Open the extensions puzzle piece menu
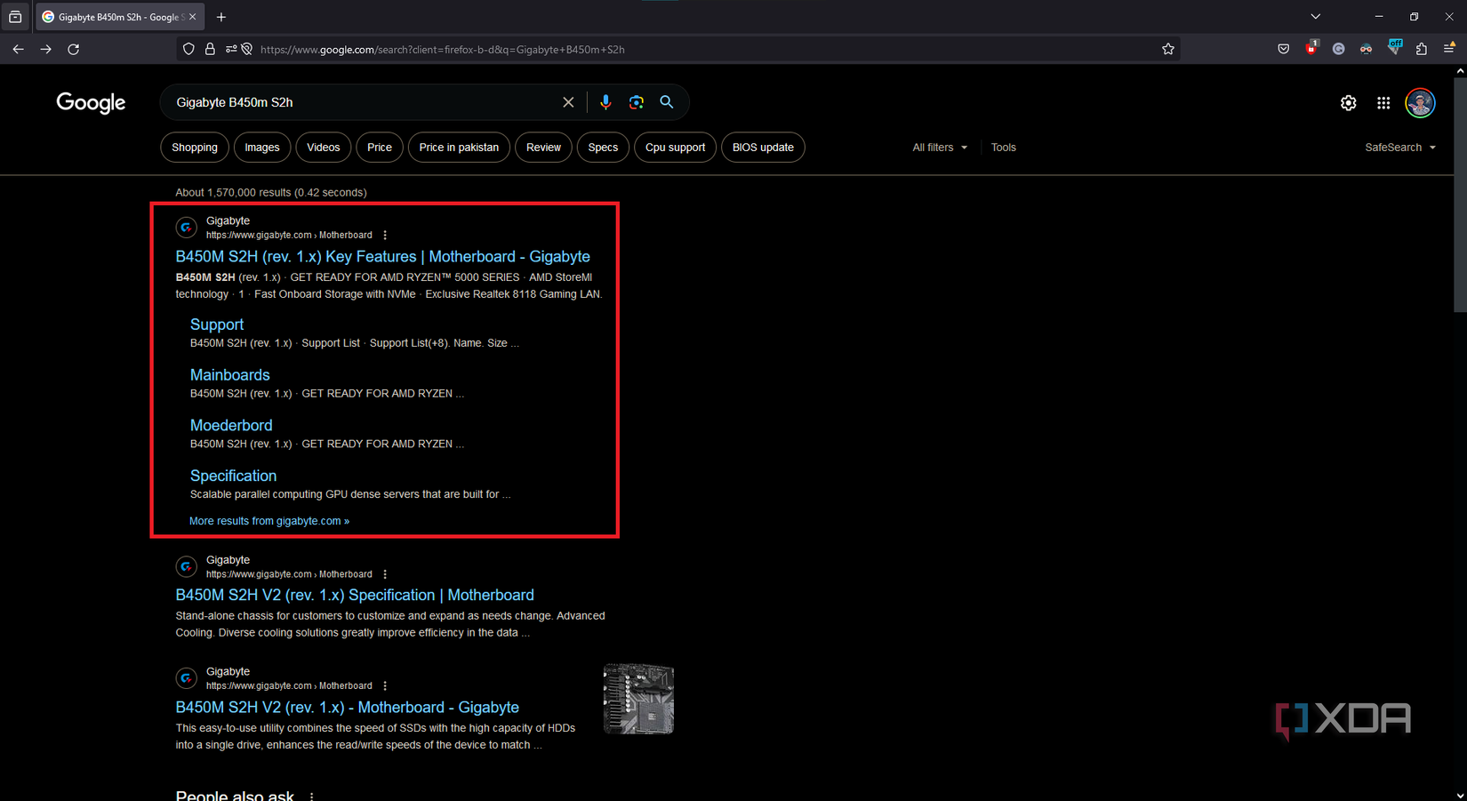This screenshot has width=1467, height=801. pos(1422,50)
